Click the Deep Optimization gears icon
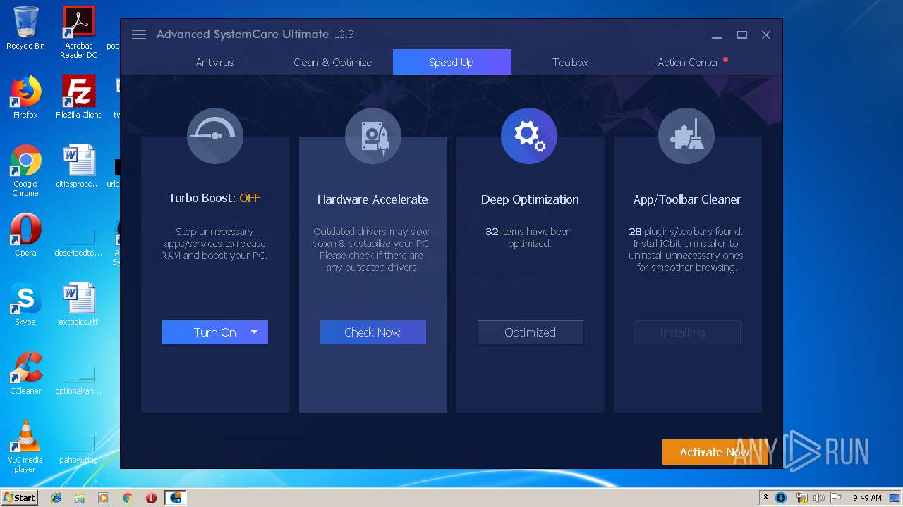Image resolution: width=903 pixels, height=507 pixels. 529,136
